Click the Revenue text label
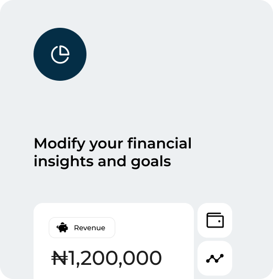The width and height of the screenshot is (273, 279). 90,228
